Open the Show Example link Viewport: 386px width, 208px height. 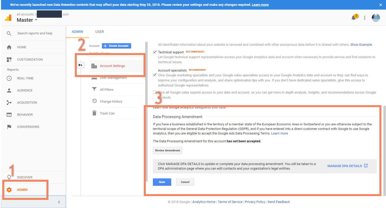point(361,44)
